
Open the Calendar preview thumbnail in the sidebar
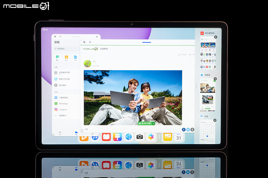[207, 132]
